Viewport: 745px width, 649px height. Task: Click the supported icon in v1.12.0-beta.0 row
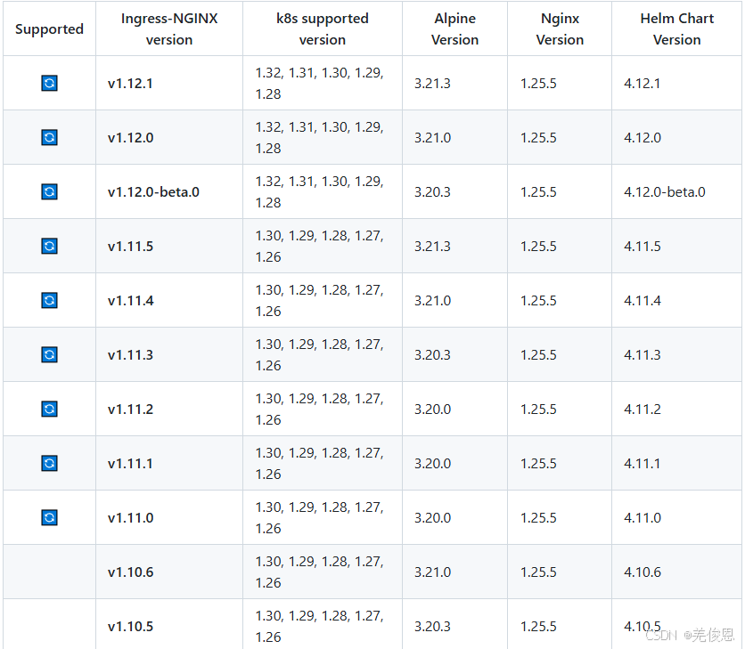click(49, 191)
